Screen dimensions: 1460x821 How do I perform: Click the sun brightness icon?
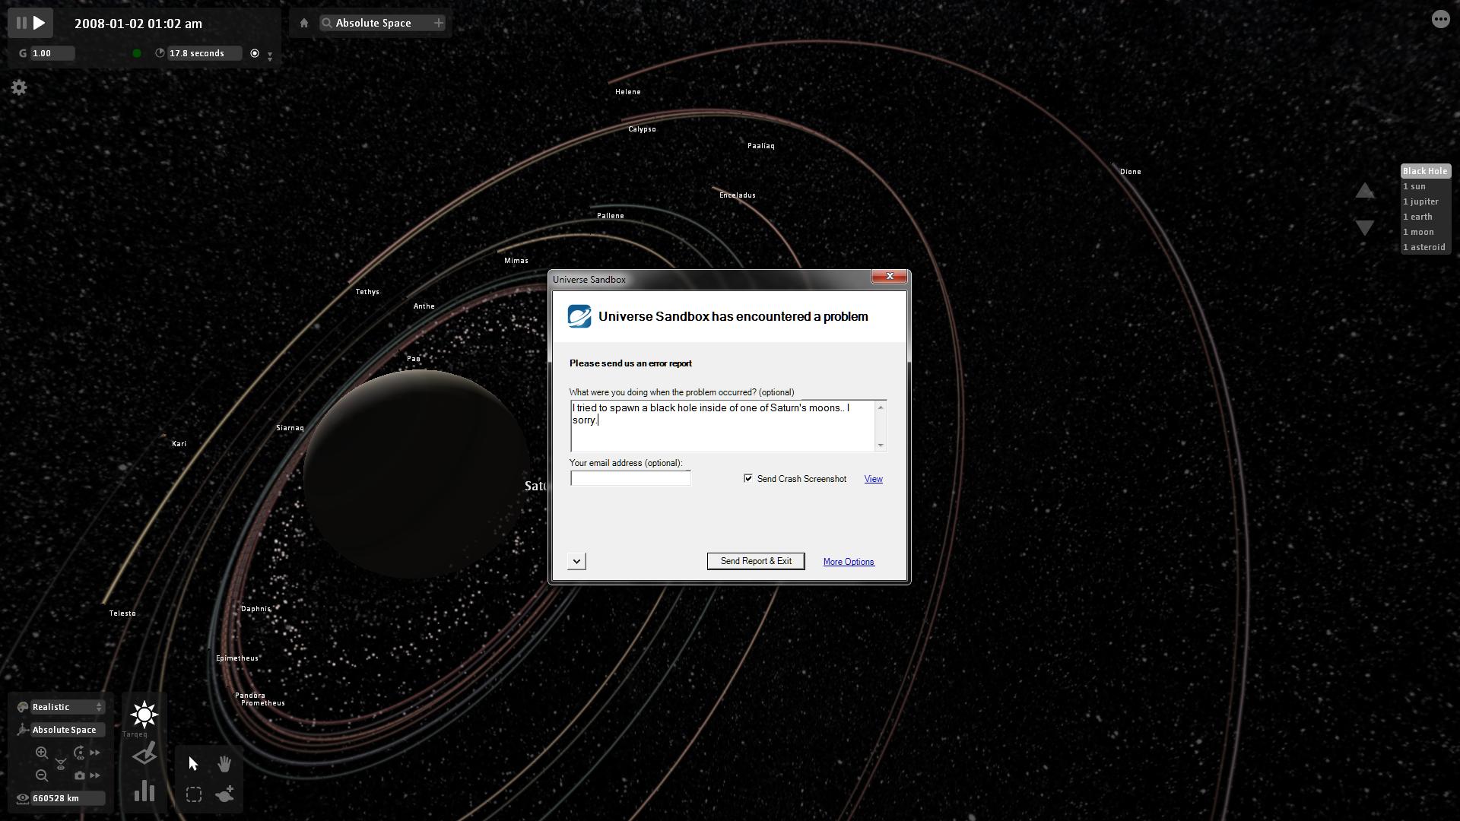point(144,715)
